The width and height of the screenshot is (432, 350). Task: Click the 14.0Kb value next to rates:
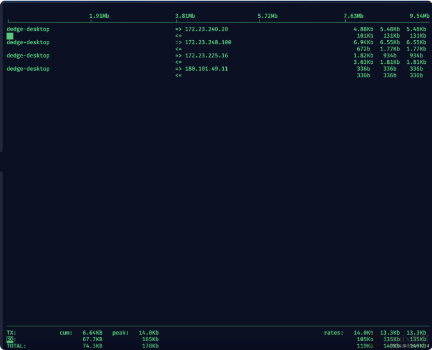(364, 333)
